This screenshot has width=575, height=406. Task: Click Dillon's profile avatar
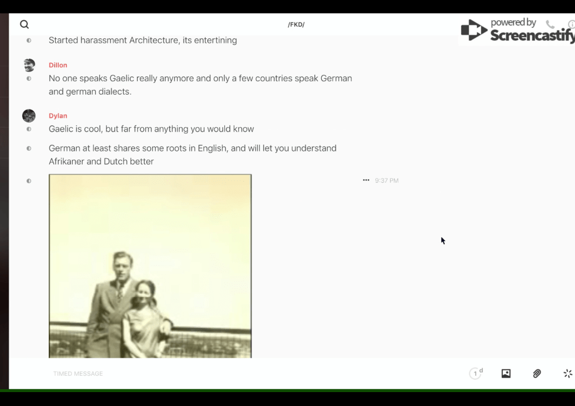[x=29, y=65]
